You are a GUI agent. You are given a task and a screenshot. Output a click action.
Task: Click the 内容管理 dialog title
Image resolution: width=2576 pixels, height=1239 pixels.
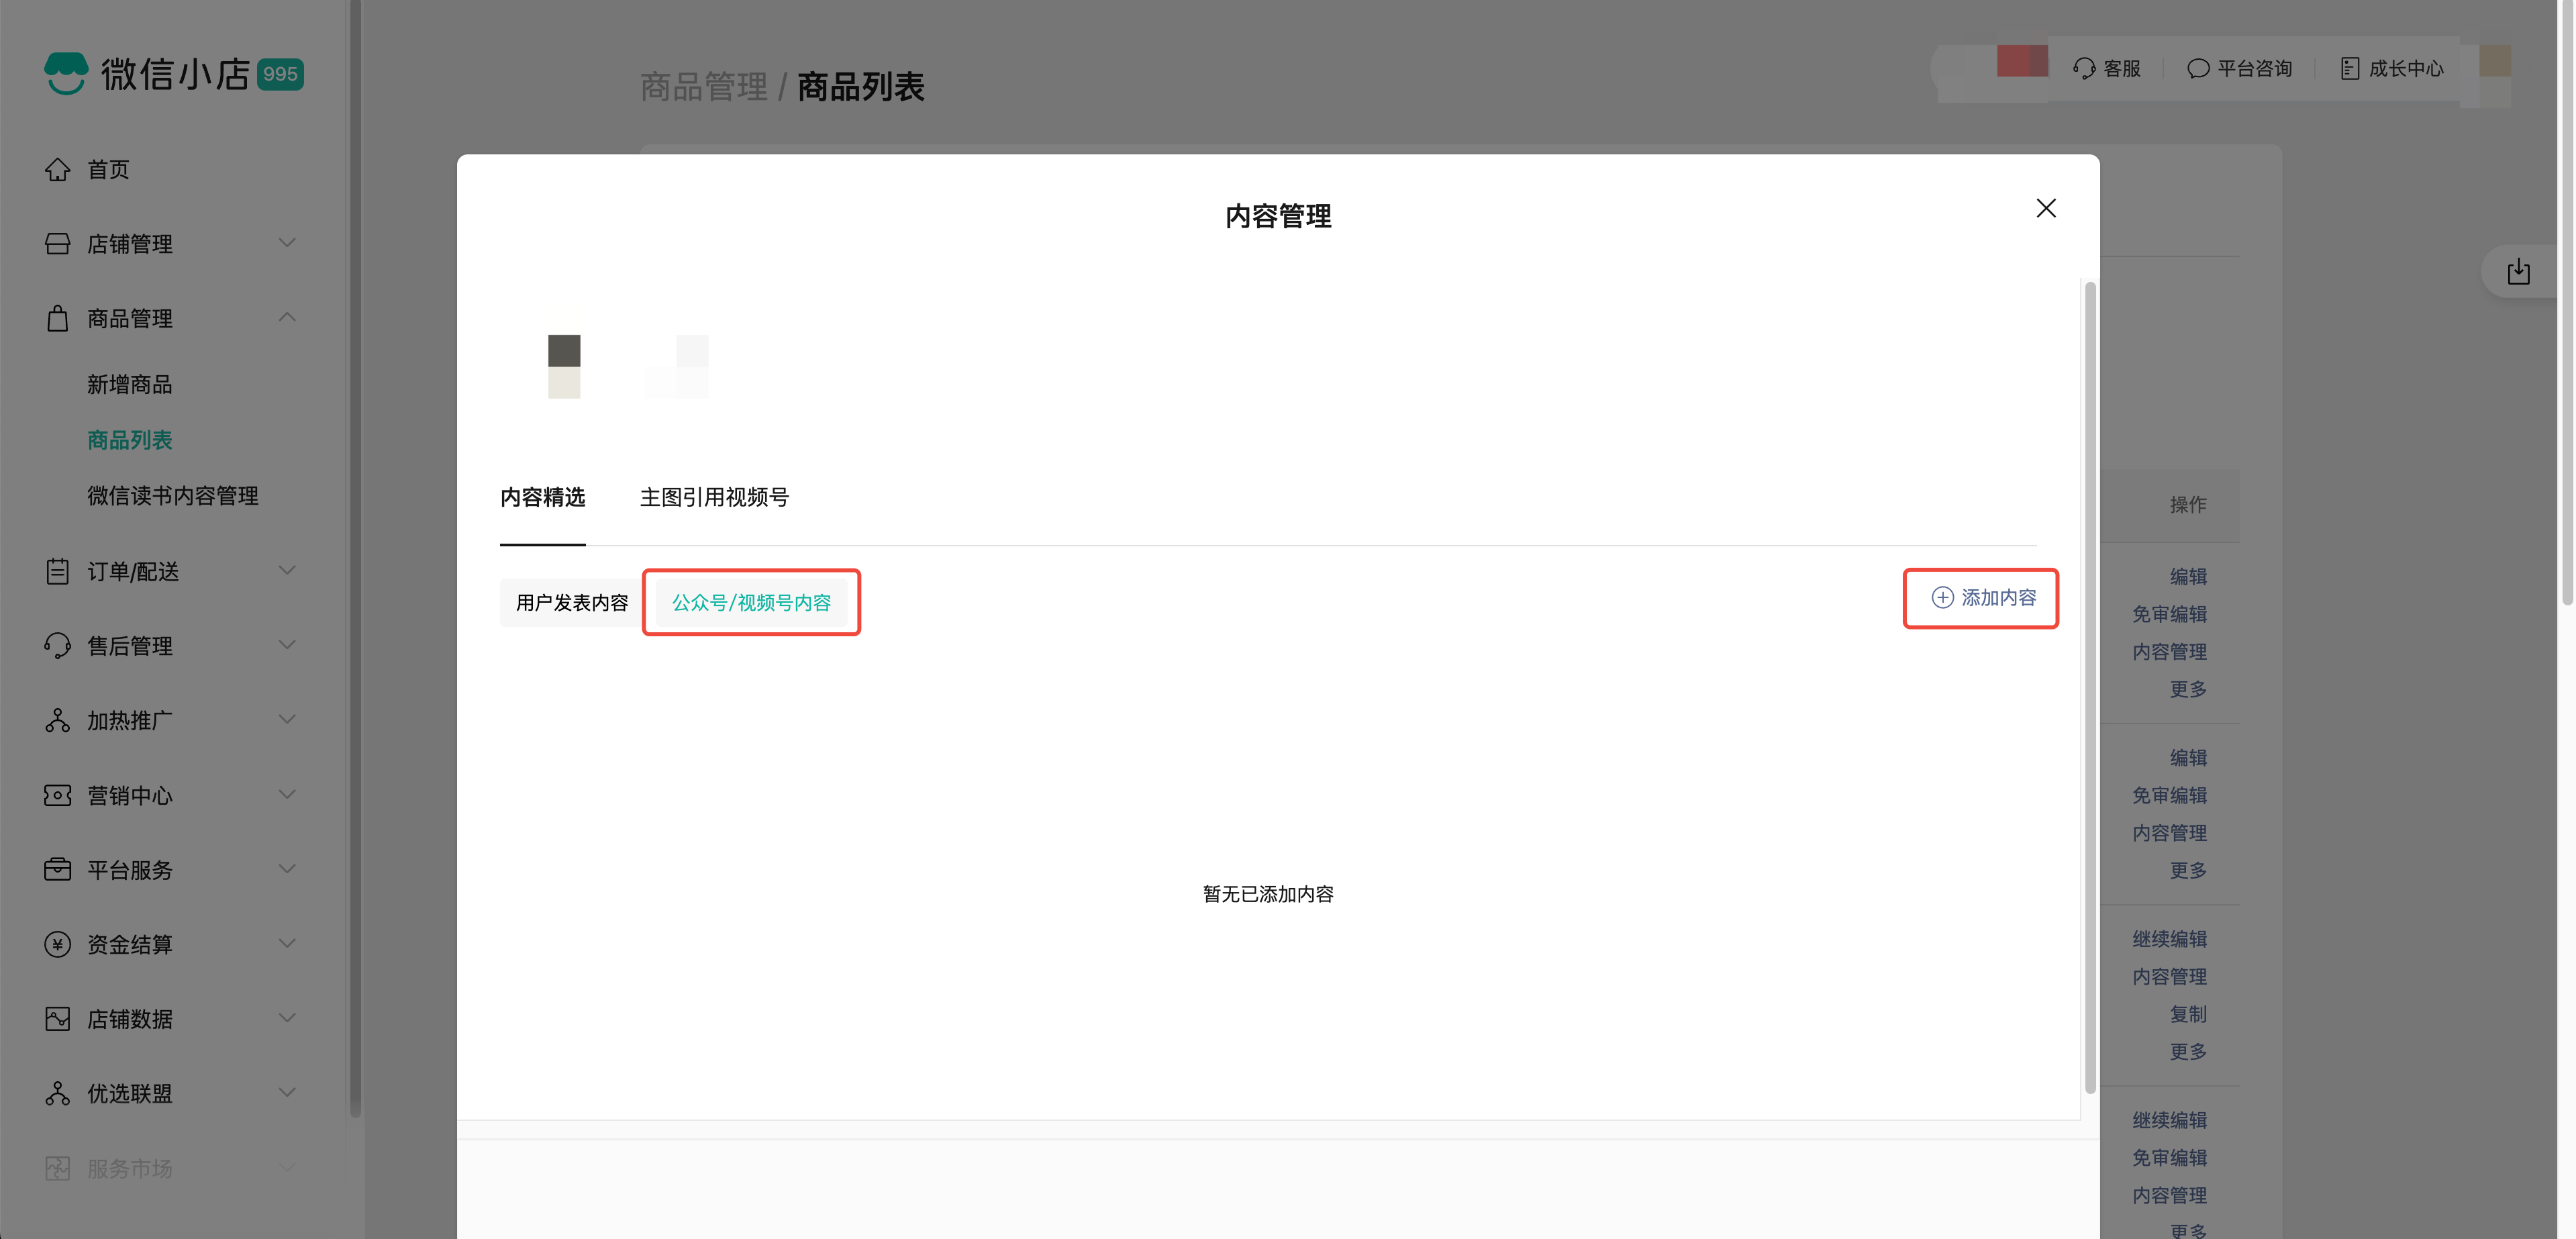click(1278, 216)
